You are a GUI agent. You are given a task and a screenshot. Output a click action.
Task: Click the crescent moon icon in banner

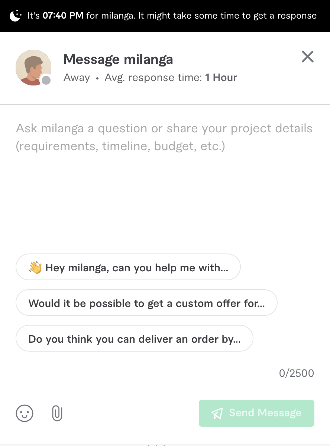pyautogui.click(x=15, y=16)
